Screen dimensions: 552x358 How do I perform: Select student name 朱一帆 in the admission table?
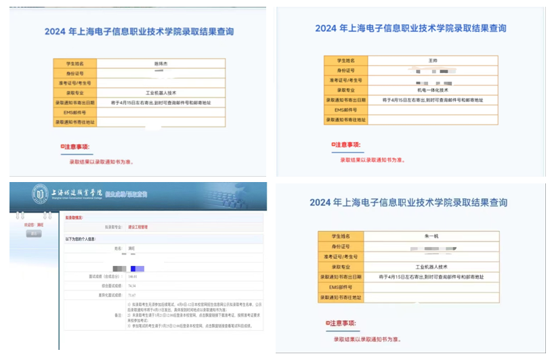pyautogui.click(x=431, y=236)
